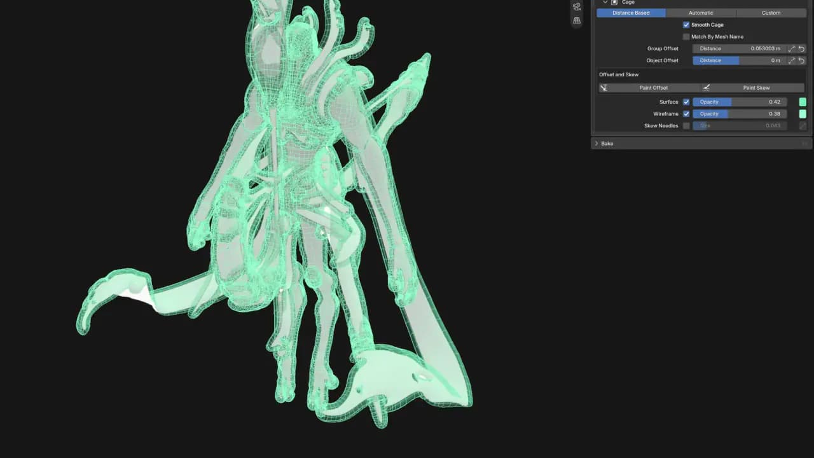Select the Custom cage mode

[771, 13]
